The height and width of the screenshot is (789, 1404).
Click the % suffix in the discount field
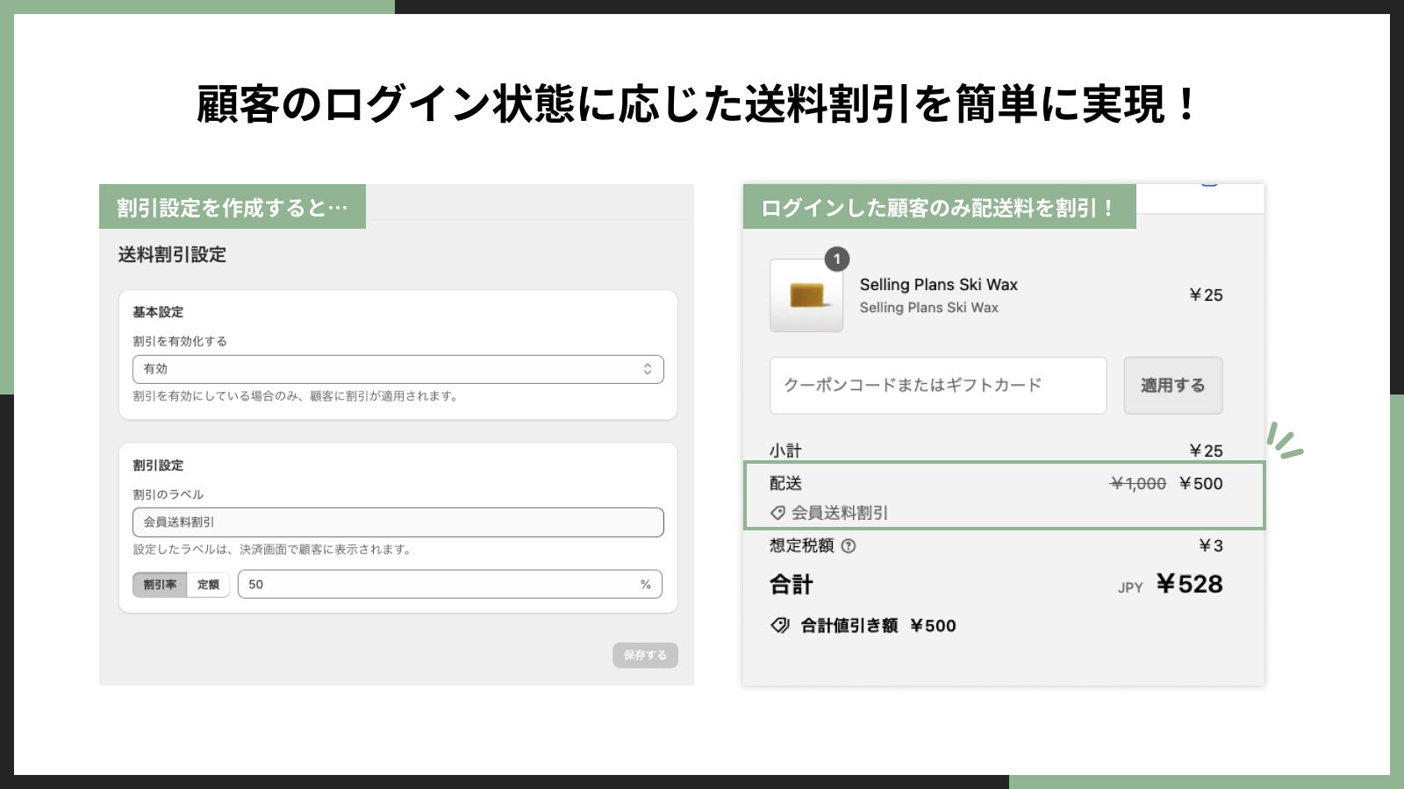click(x=646, y=585)
